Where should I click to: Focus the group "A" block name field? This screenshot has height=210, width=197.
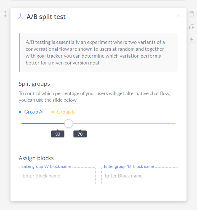click(x=57, y=176)
